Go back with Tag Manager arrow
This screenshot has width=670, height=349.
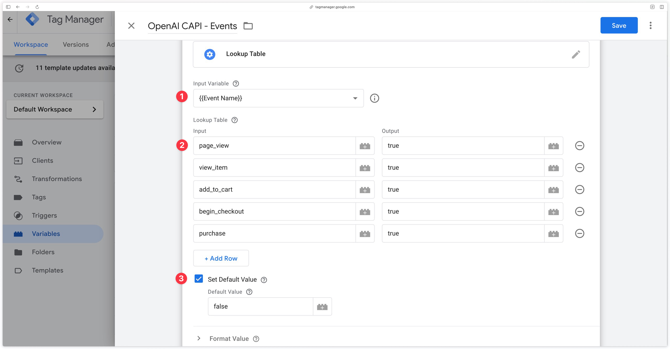tap(10, 20)
